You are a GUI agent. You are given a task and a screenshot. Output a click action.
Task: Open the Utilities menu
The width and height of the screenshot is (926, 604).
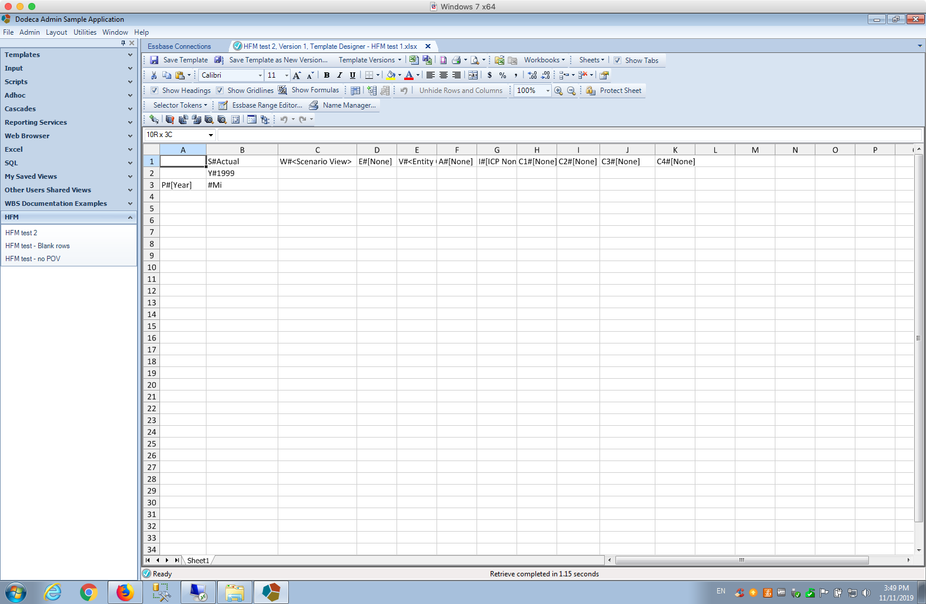click(85, 32)
